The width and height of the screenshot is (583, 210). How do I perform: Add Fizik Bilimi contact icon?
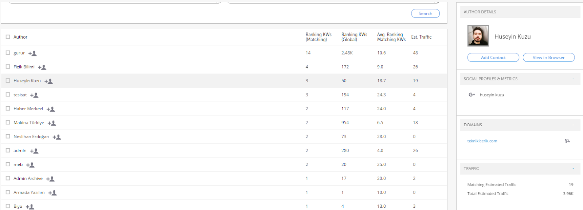(x=42, y=67)
